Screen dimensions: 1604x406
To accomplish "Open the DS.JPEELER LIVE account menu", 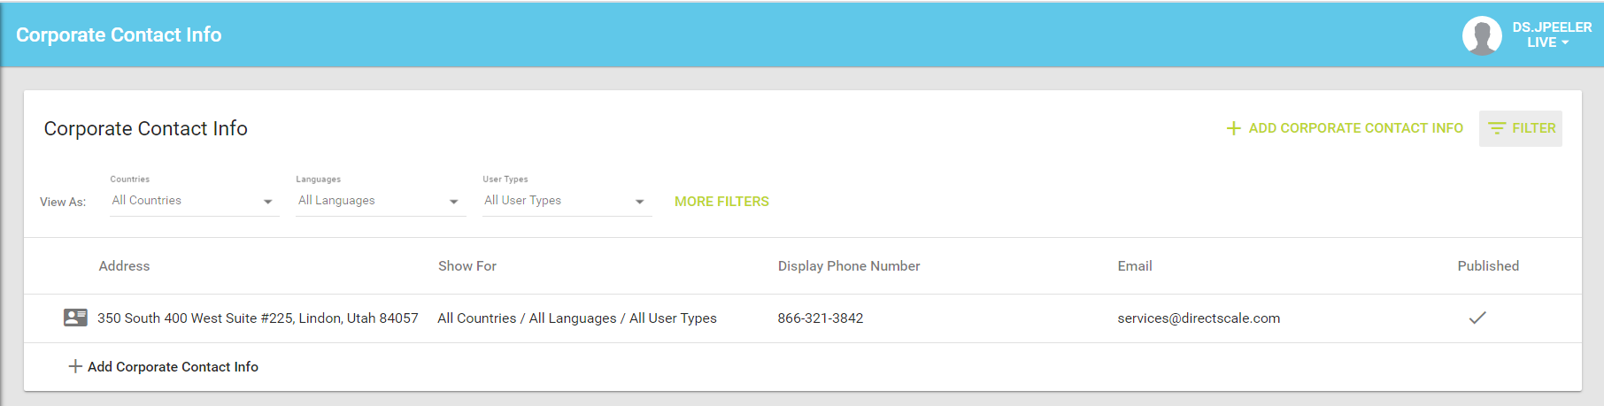I will [x=1551, y=35].
